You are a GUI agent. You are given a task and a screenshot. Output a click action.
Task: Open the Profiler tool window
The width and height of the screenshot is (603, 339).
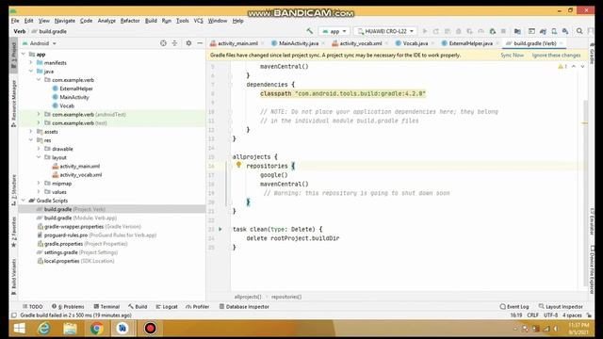click(197, 306)
